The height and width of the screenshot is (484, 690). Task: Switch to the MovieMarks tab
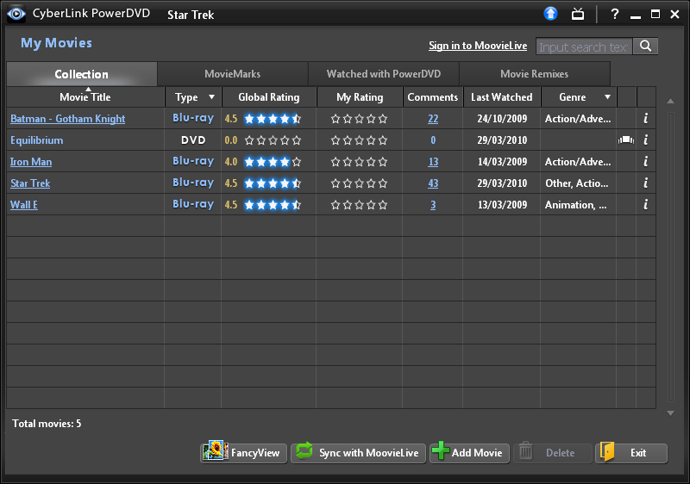pos(232,74)
